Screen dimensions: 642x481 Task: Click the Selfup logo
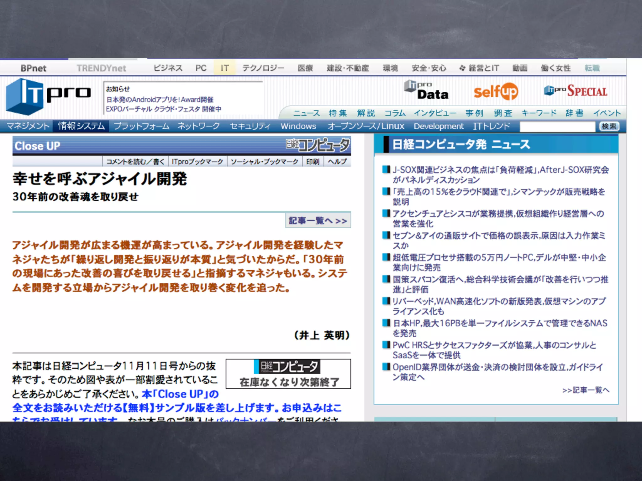pyautogui.click(x=496, y=92)
